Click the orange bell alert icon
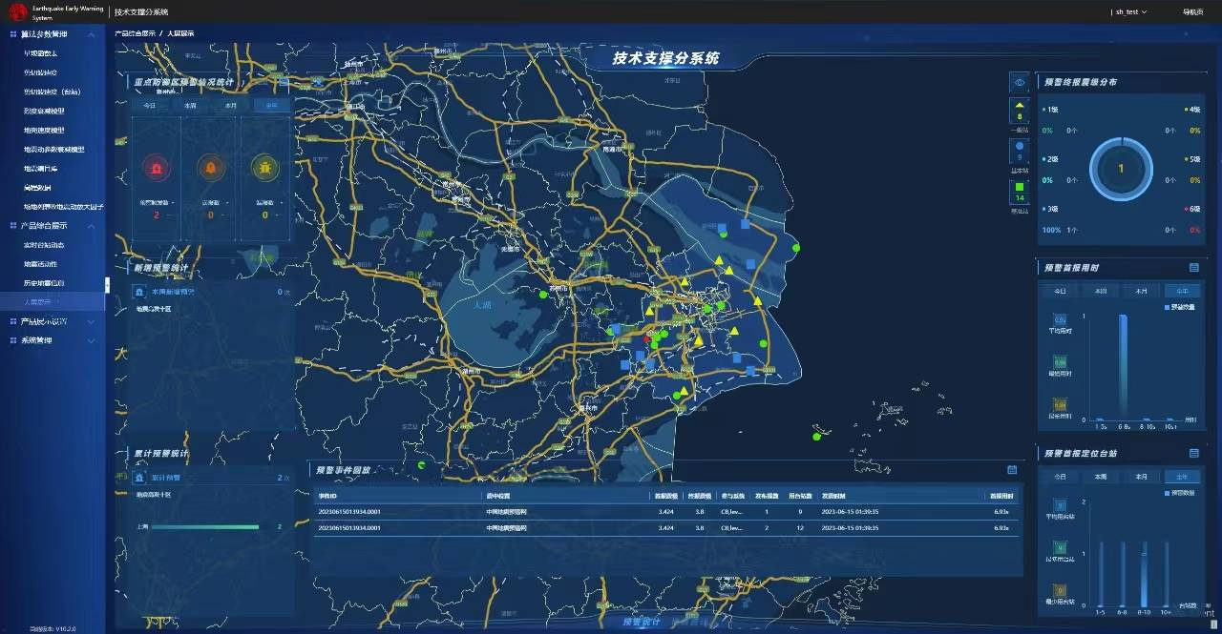This screenshot has height=634, width=1222. pos(211,168)
